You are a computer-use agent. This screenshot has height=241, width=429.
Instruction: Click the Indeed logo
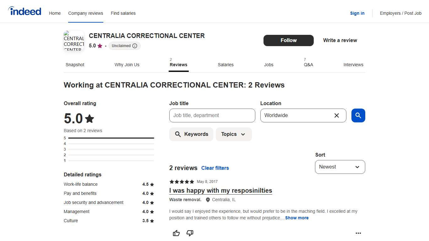24,11
